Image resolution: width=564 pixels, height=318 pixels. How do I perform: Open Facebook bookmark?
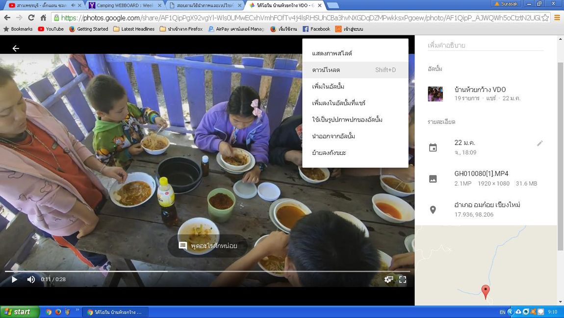pyautogui.click(x=316, y=29)
